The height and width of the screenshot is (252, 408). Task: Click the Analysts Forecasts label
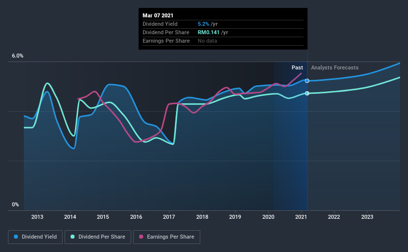[334, 67]
